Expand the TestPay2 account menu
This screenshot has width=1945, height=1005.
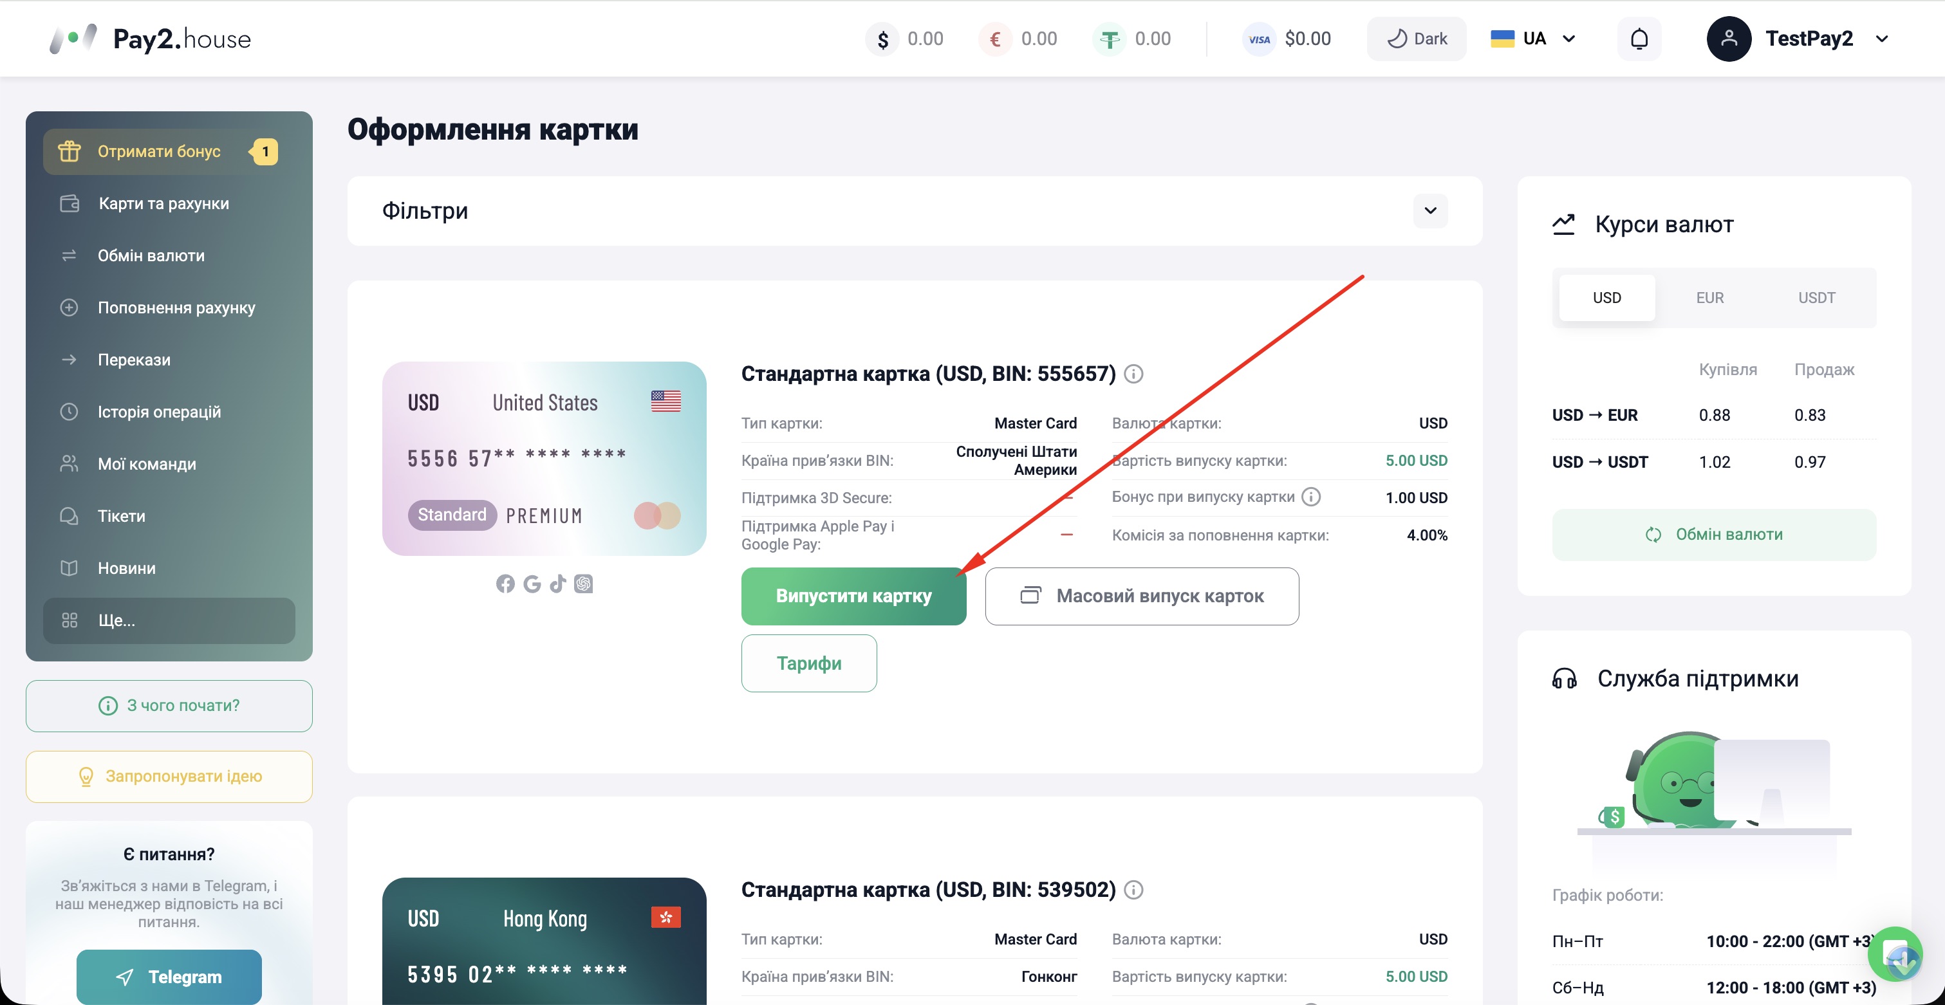click(x=1883, y=39)
